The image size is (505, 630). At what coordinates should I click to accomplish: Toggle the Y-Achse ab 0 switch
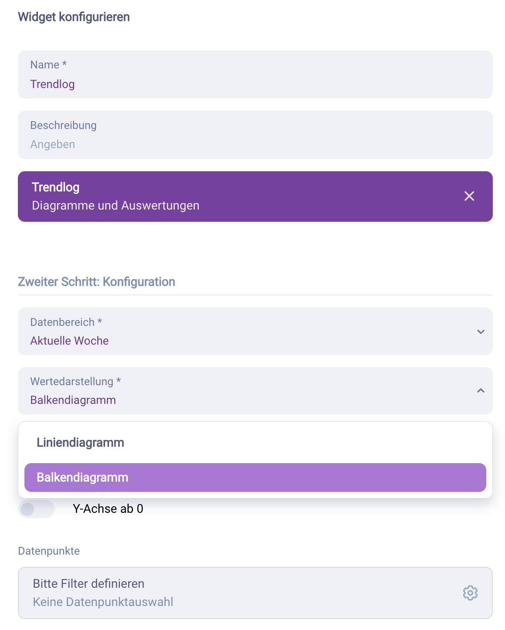[x=36, y=509]
